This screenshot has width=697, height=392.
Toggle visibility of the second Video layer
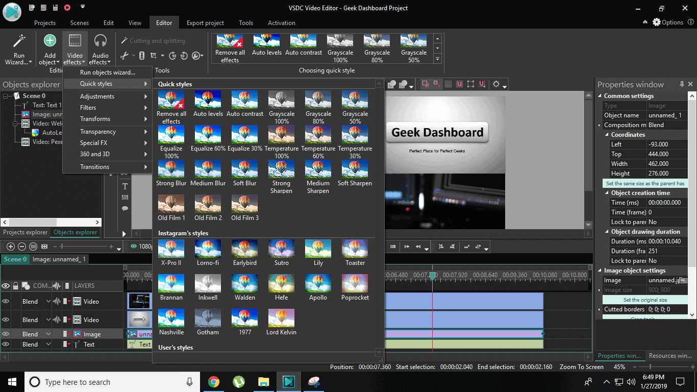[x=6, y=320]
